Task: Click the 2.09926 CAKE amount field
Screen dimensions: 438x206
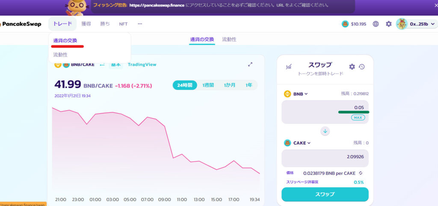Action: 325,158
